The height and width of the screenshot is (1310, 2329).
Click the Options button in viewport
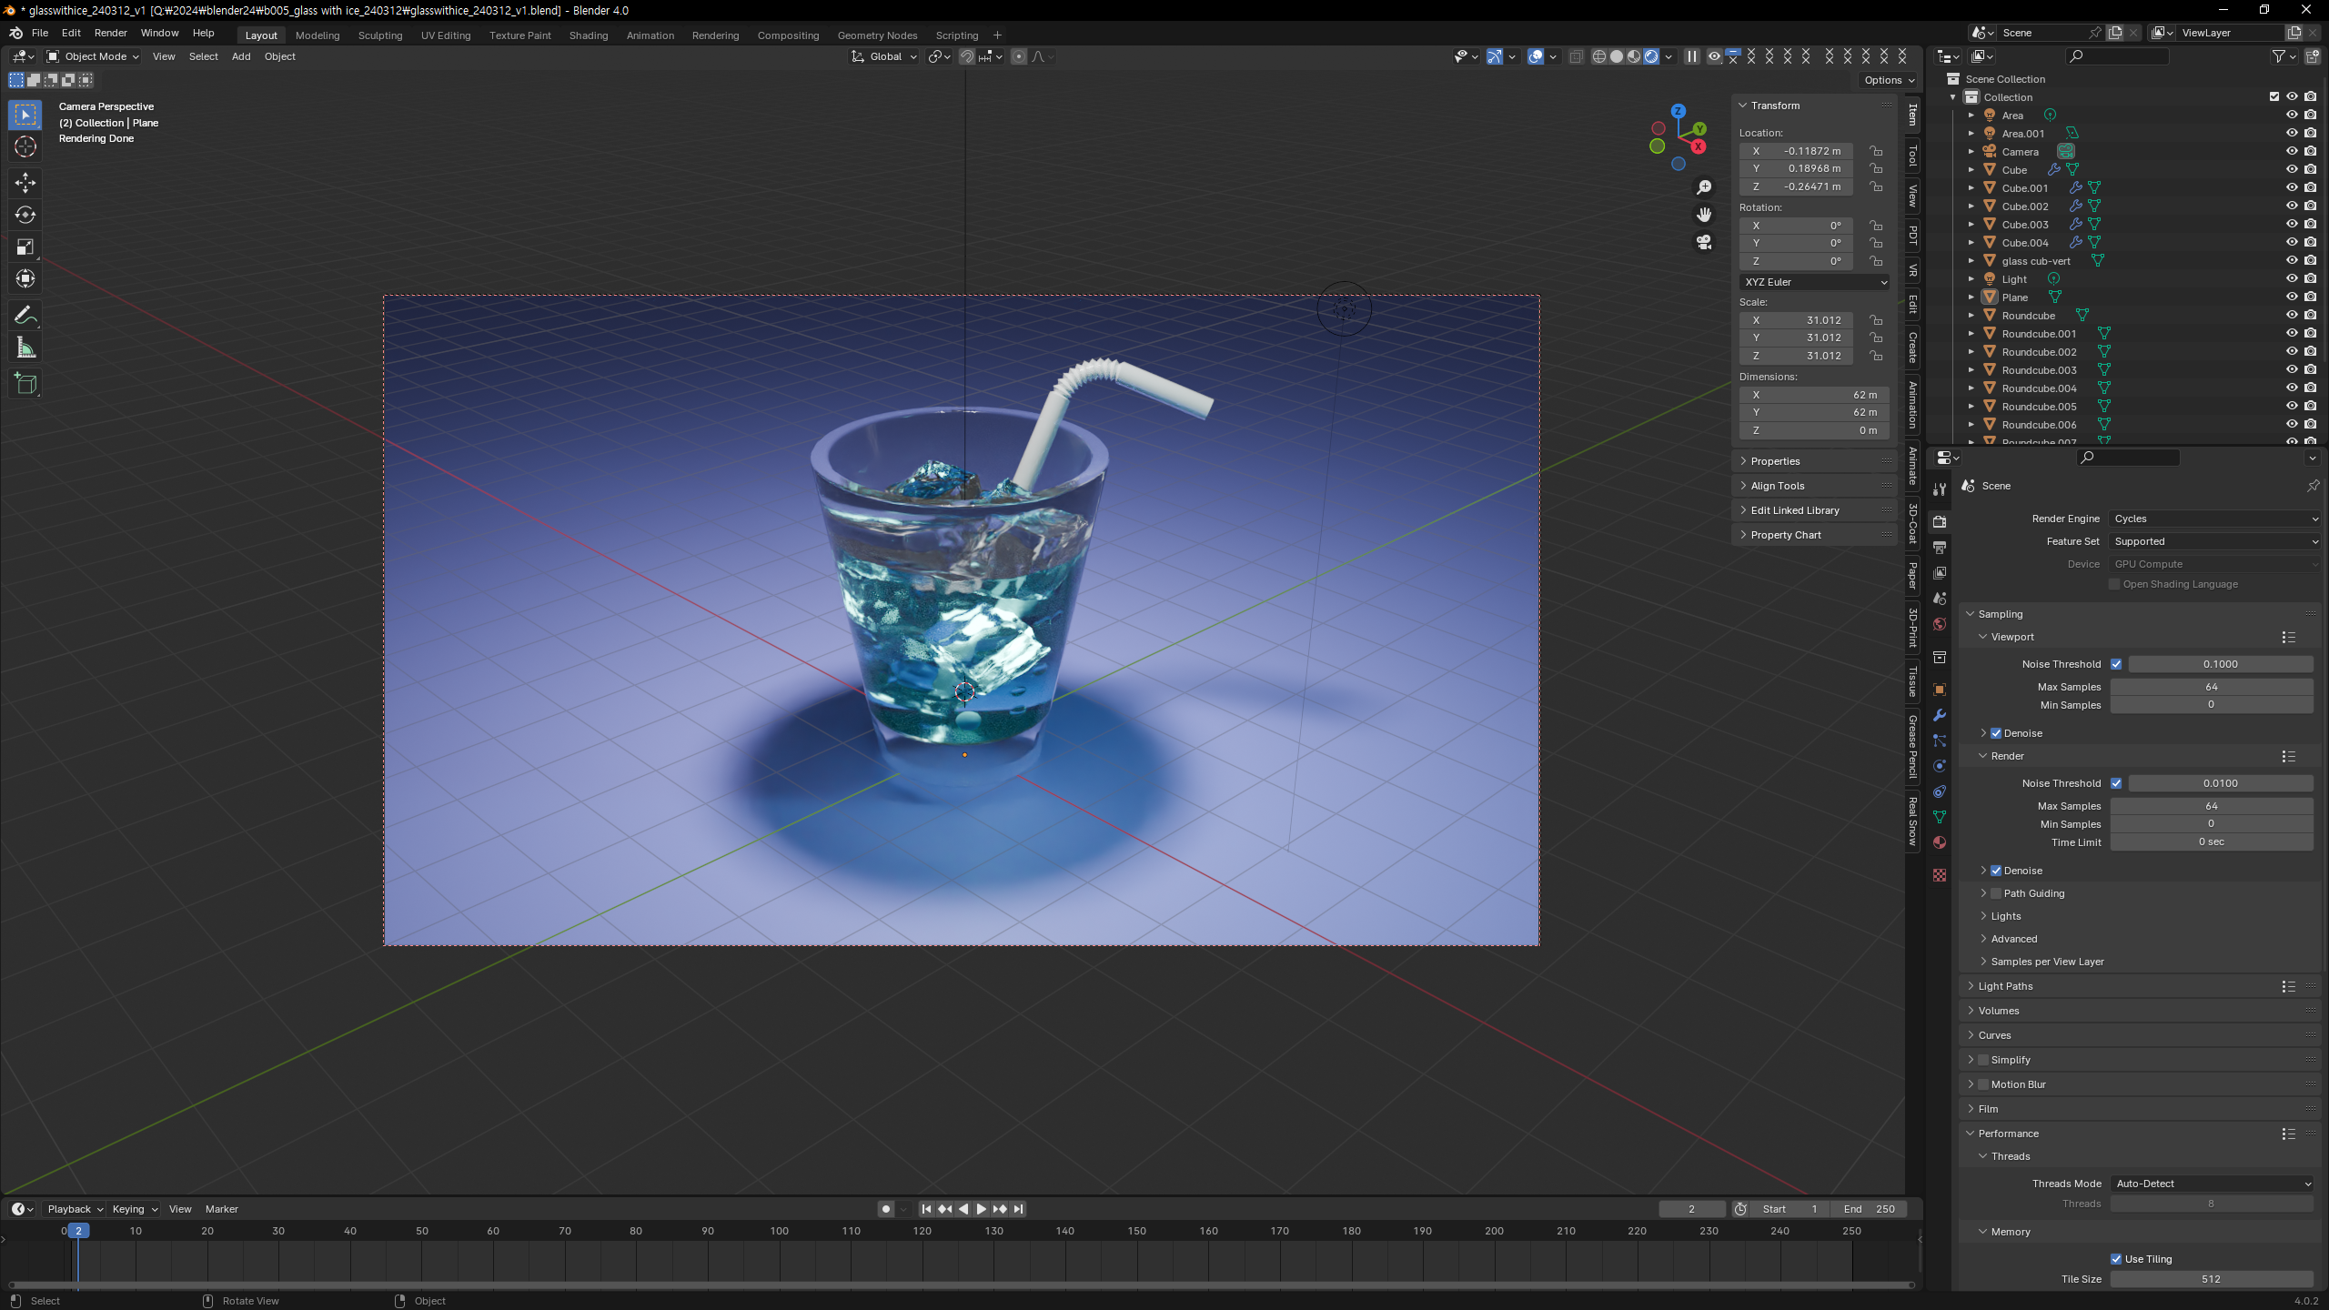pos(1889,80)
